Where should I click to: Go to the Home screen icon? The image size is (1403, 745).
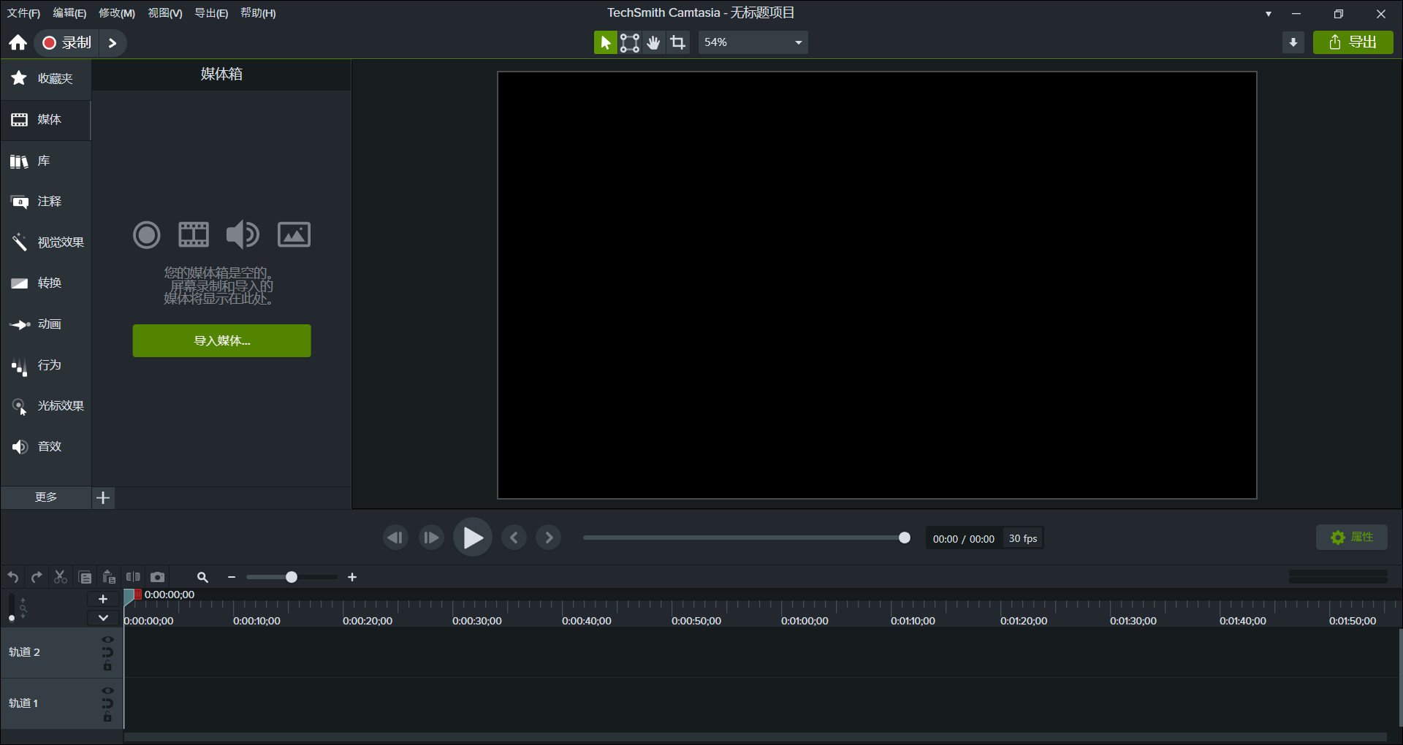tap(18, 42)
